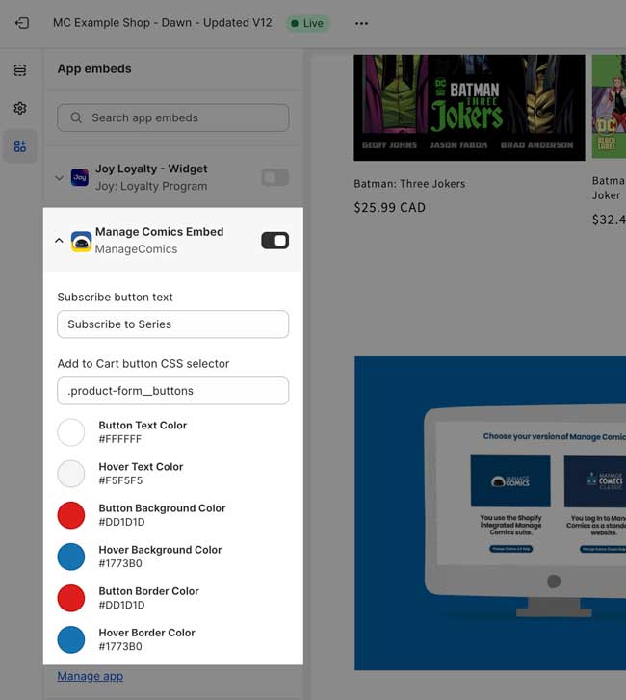Enable the Joy Loyalty Widget toggle

pos(275,177)
